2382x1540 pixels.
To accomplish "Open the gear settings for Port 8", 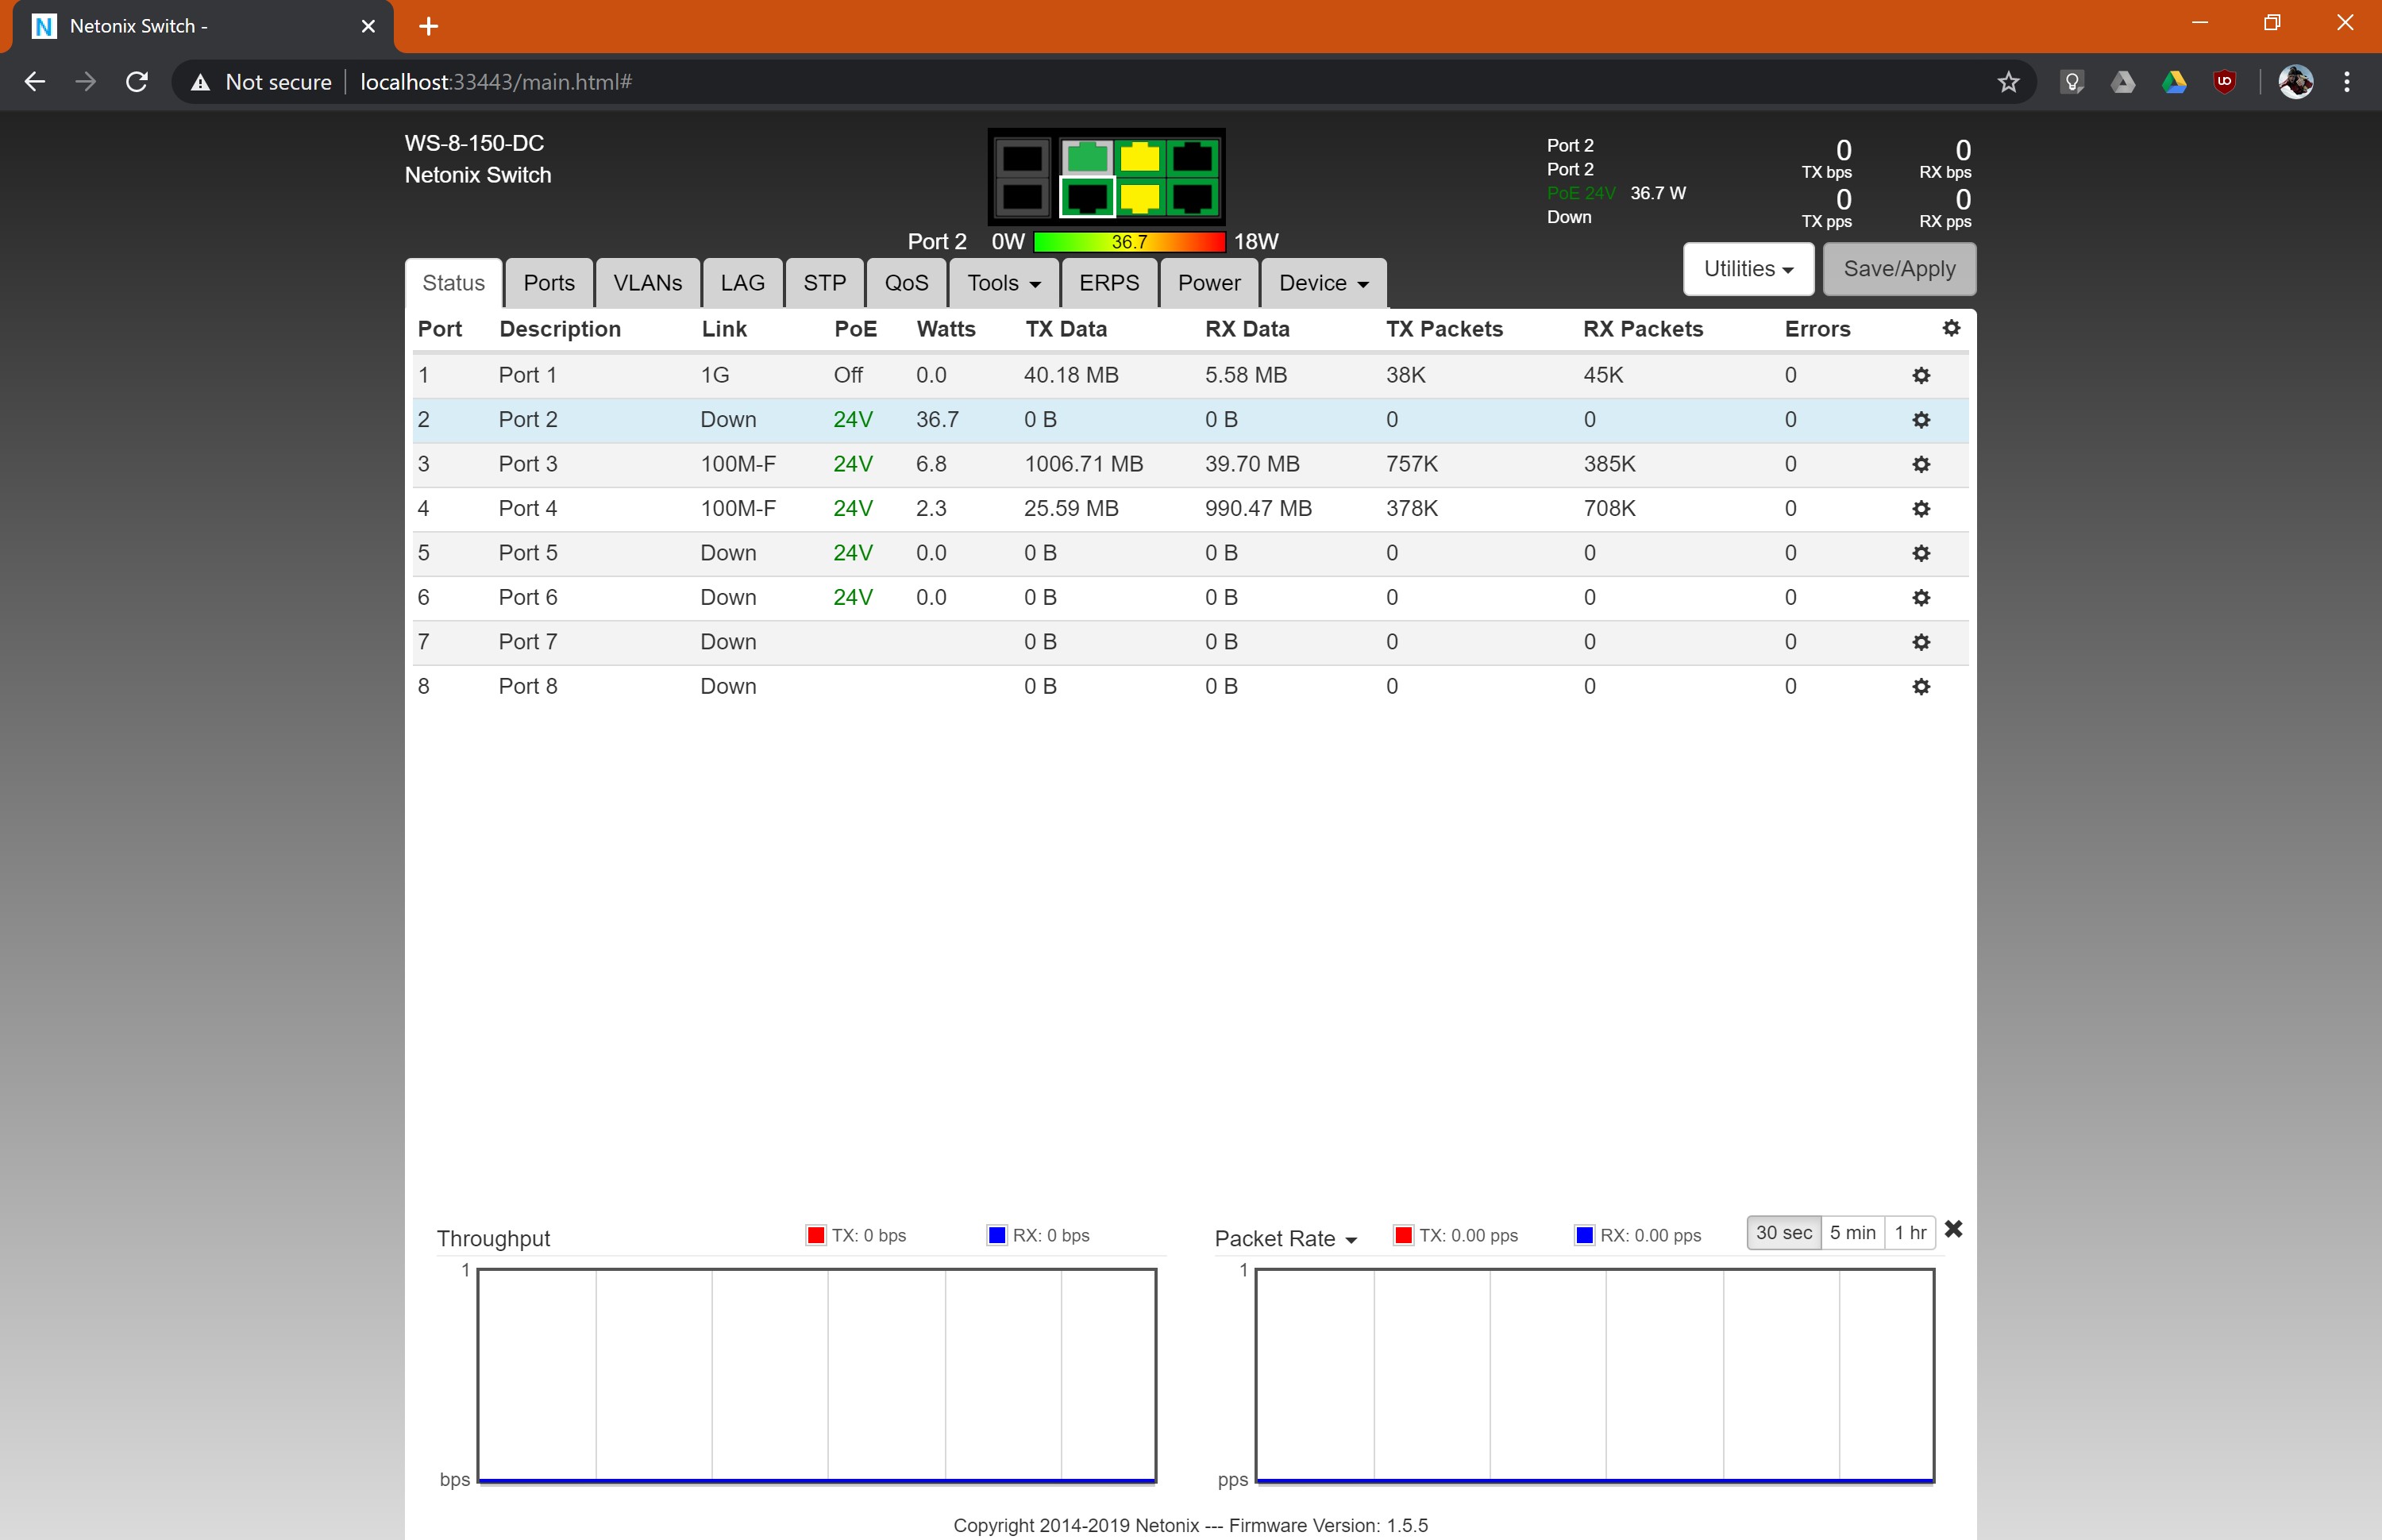I will click(1920, 686).
